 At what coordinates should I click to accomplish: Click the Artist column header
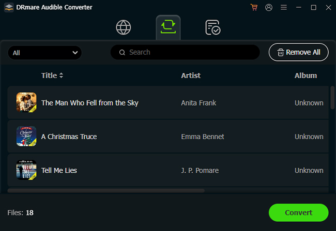pyautogui.click(x=191, y=75)
